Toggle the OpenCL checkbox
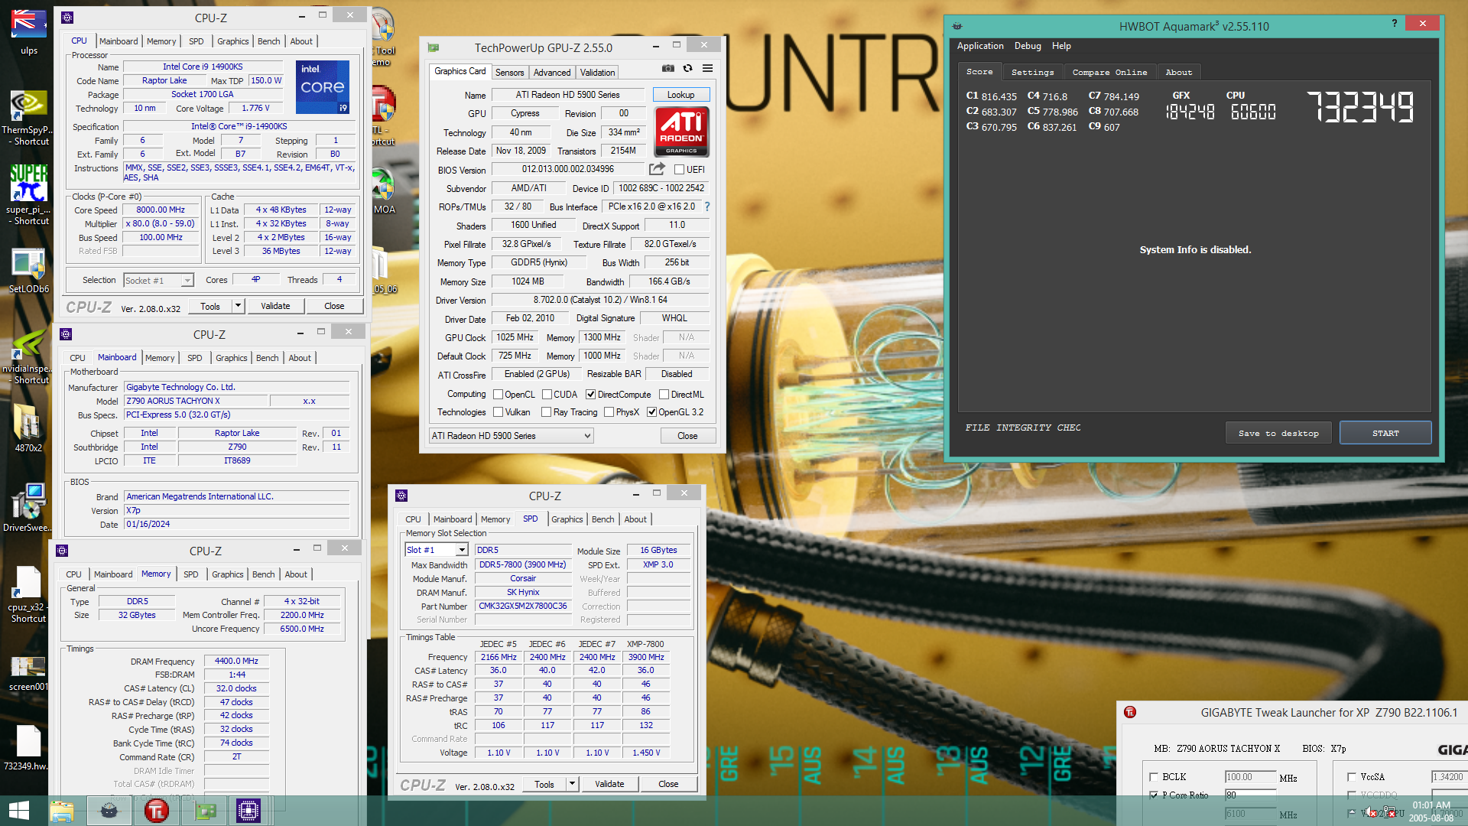The height and width of the screenshot is (826, 1468). pyautogui.click(x=499, y=395)
